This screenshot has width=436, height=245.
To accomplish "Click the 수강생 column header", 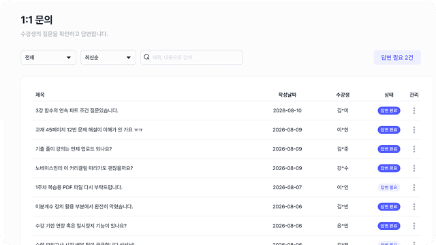I will point(343,95).
